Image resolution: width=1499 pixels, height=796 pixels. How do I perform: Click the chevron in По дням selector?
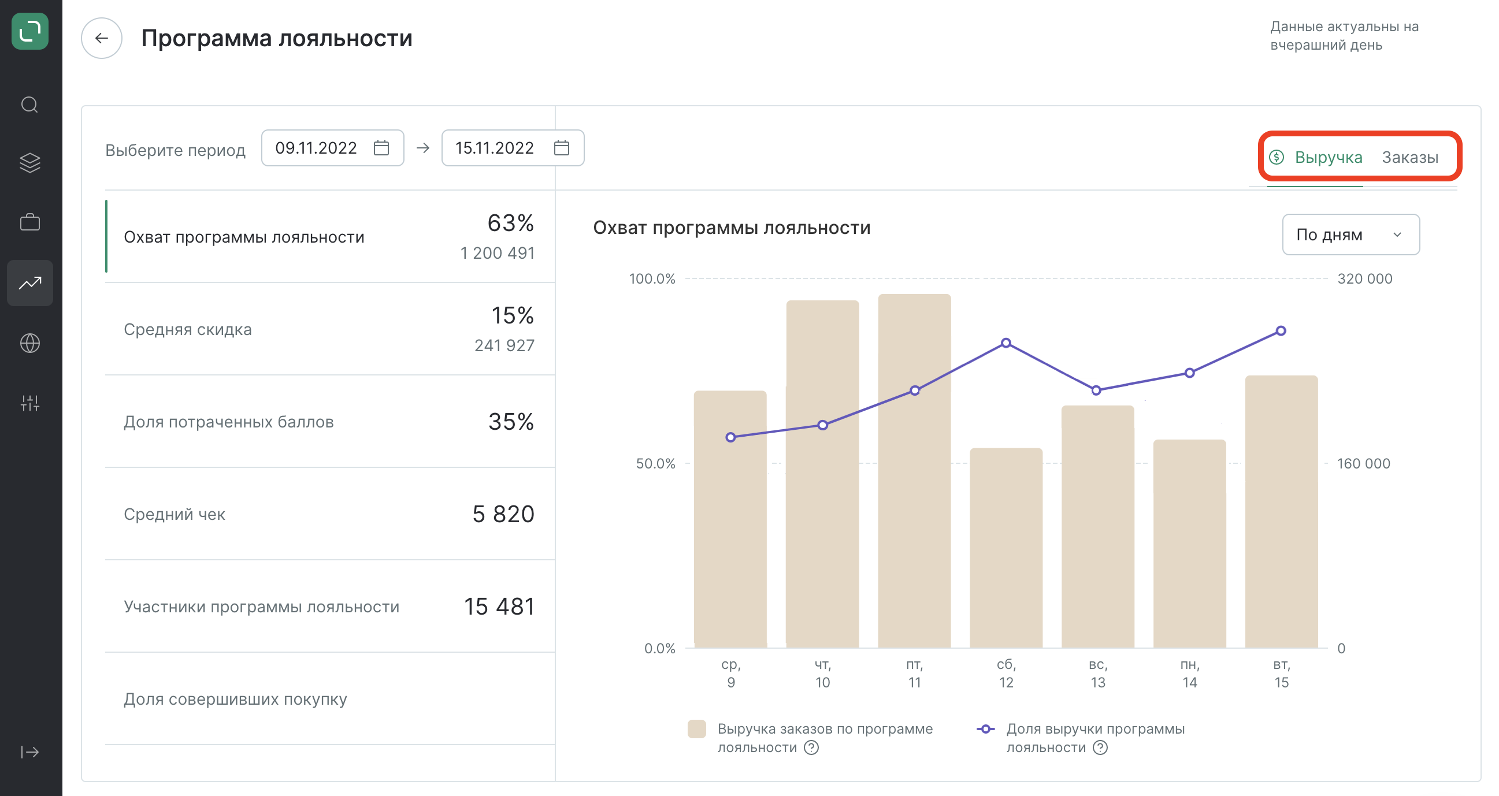(x=1397, y=235)
